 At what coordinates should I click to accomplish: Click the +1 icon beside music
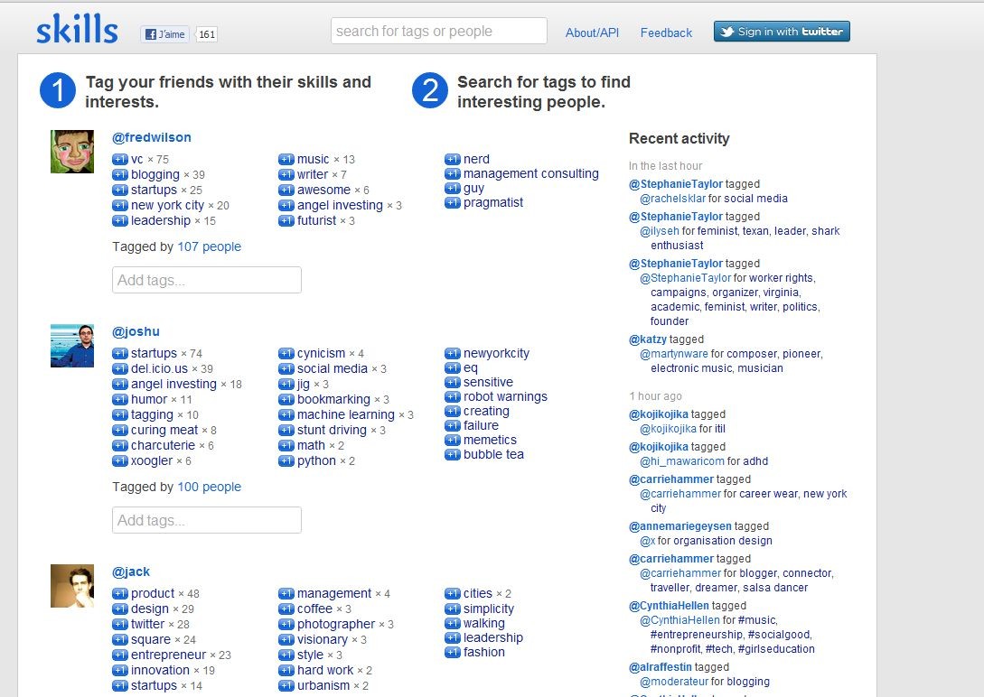coord(286,159)
